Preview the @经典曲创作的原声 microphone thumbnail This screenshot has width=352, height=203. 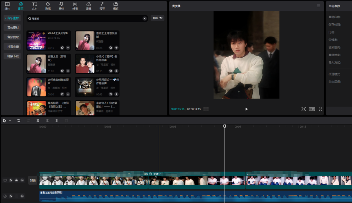pyautogui.click(x=37, y=87)
